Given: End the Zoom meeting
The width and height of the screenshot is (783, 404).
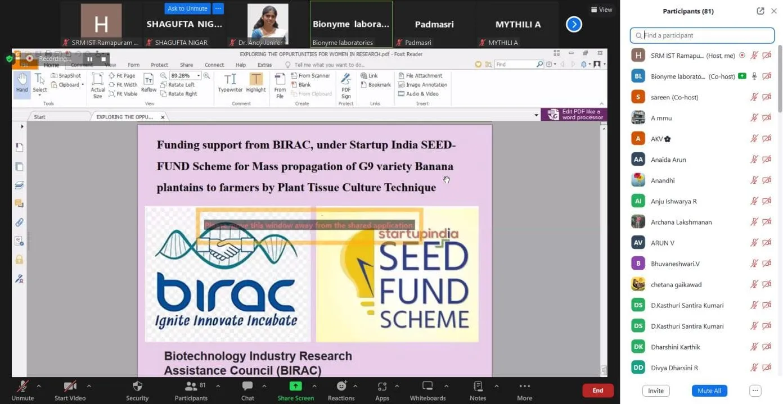Looking at the screenshot, I should click(598, 391).
